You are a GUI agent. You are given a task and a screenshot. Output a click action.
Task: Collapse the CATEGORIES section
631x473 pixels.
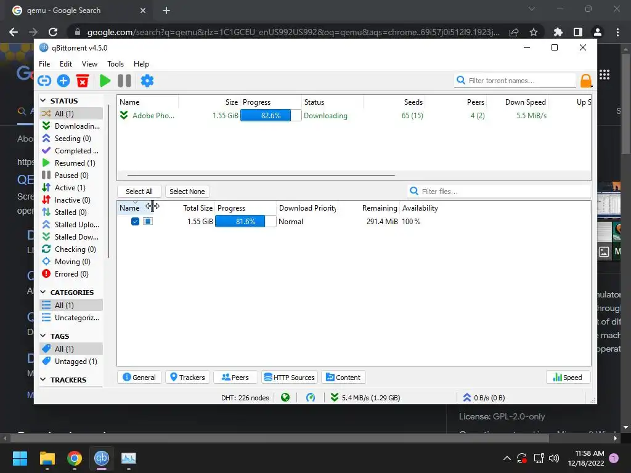[x=44, y=292]
